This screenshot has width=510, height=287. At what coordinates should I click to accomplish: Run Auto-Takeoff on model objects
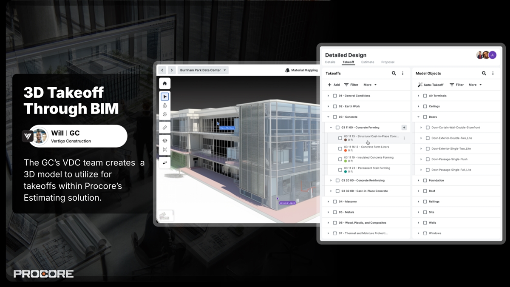click(431, 85)
